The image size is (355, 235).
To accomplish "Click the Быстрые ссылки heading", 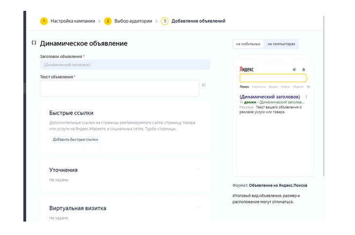I will tap(71, 113).
